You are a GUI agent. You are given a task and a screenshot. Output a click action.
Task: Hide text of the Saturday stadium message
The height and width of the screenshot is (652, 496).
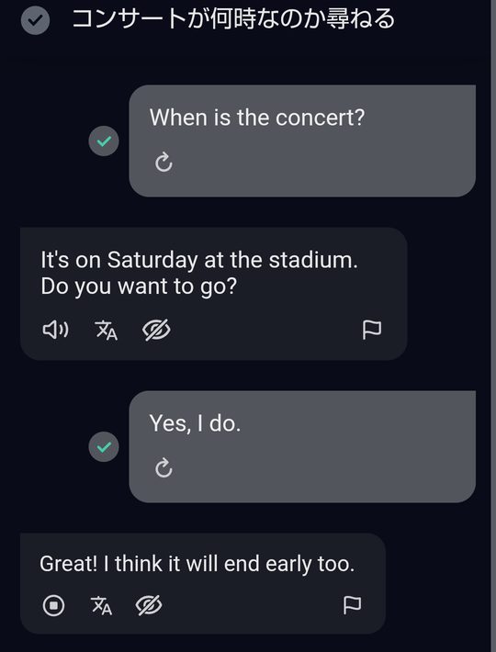(156, 331)
